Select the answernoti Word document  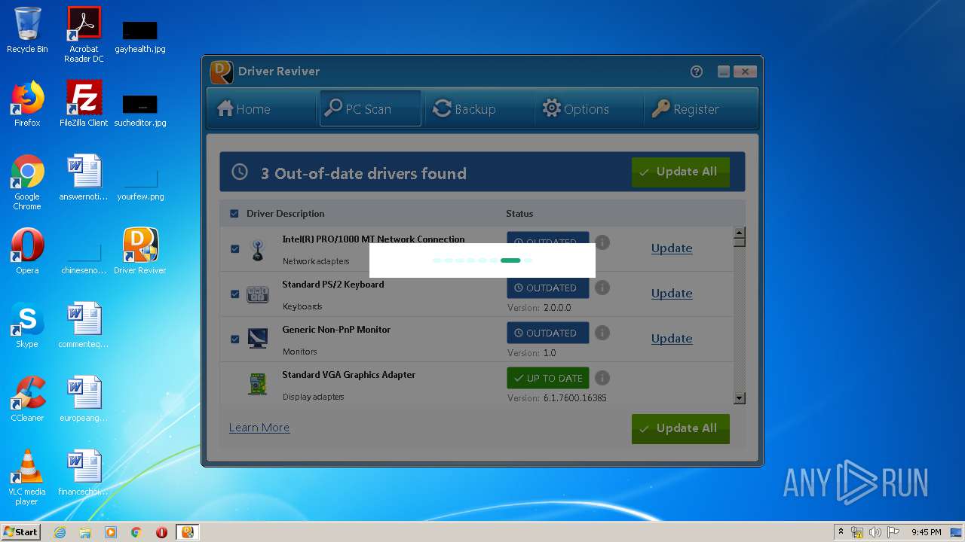pyautogui.click(x=84, y=178)
